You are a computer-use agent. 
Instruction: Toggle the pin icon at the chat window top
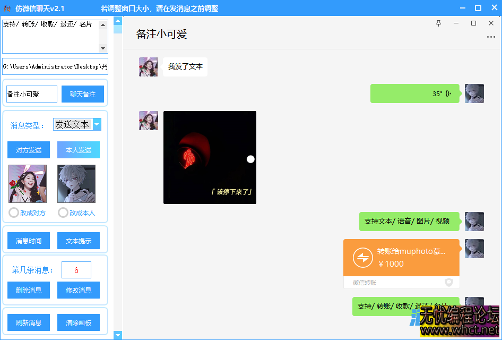pos(438,23)
